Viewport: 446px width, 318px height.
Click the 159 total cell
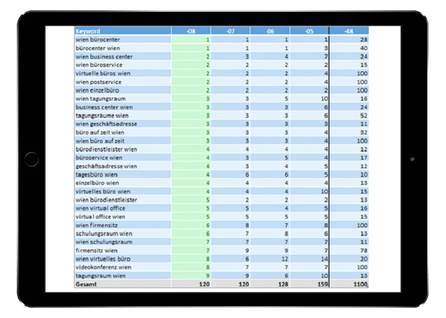pyautogui.click(x=309, y=285)
